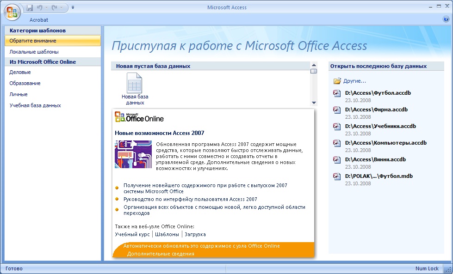Open recent file D:\Access\Компьютеры.accdb
Screen dimensions: 453x274
tap(386, 143)
